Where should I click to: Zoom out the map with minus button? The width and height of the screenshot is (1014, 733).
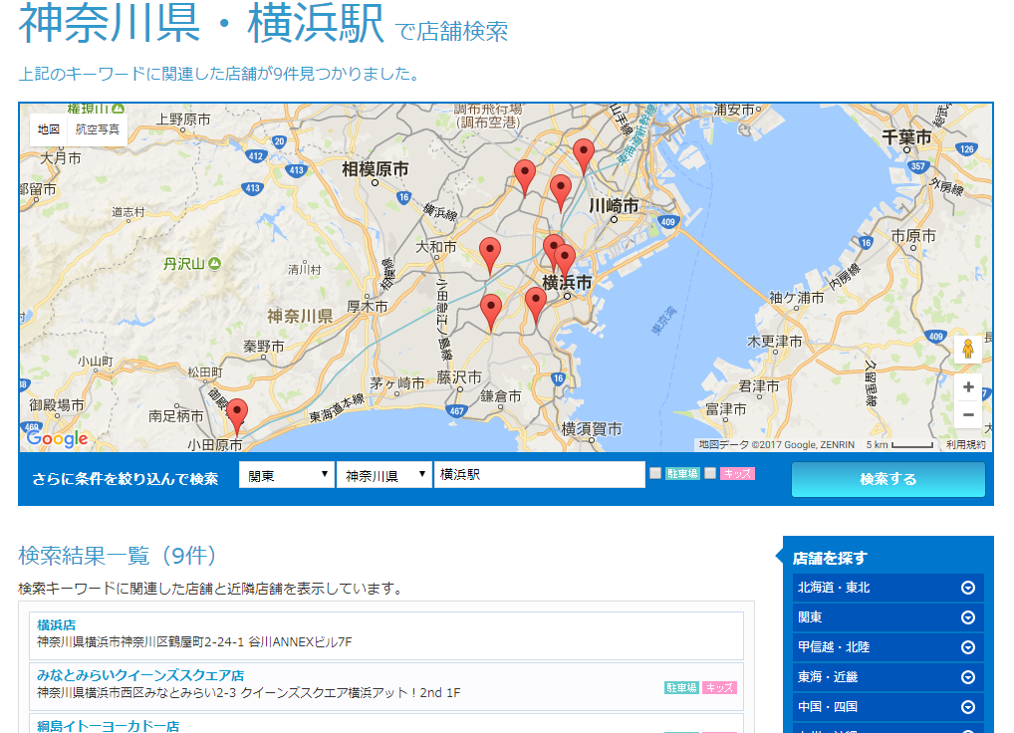(x=968, y=415)
